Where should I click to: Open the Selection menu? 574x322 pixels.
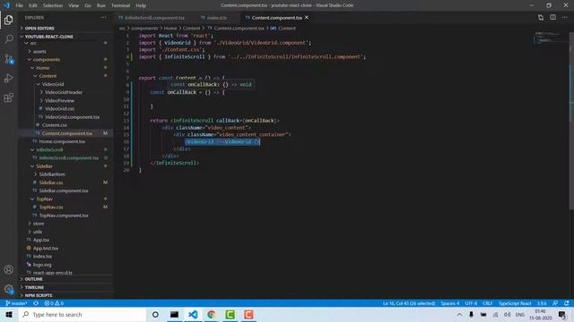click(53, 5)
